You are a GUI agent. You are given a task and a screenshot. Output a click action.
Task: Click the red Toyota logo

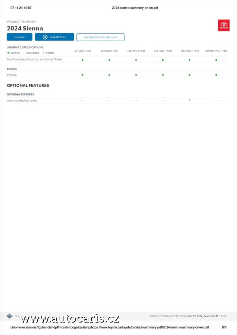coord(224,25)
